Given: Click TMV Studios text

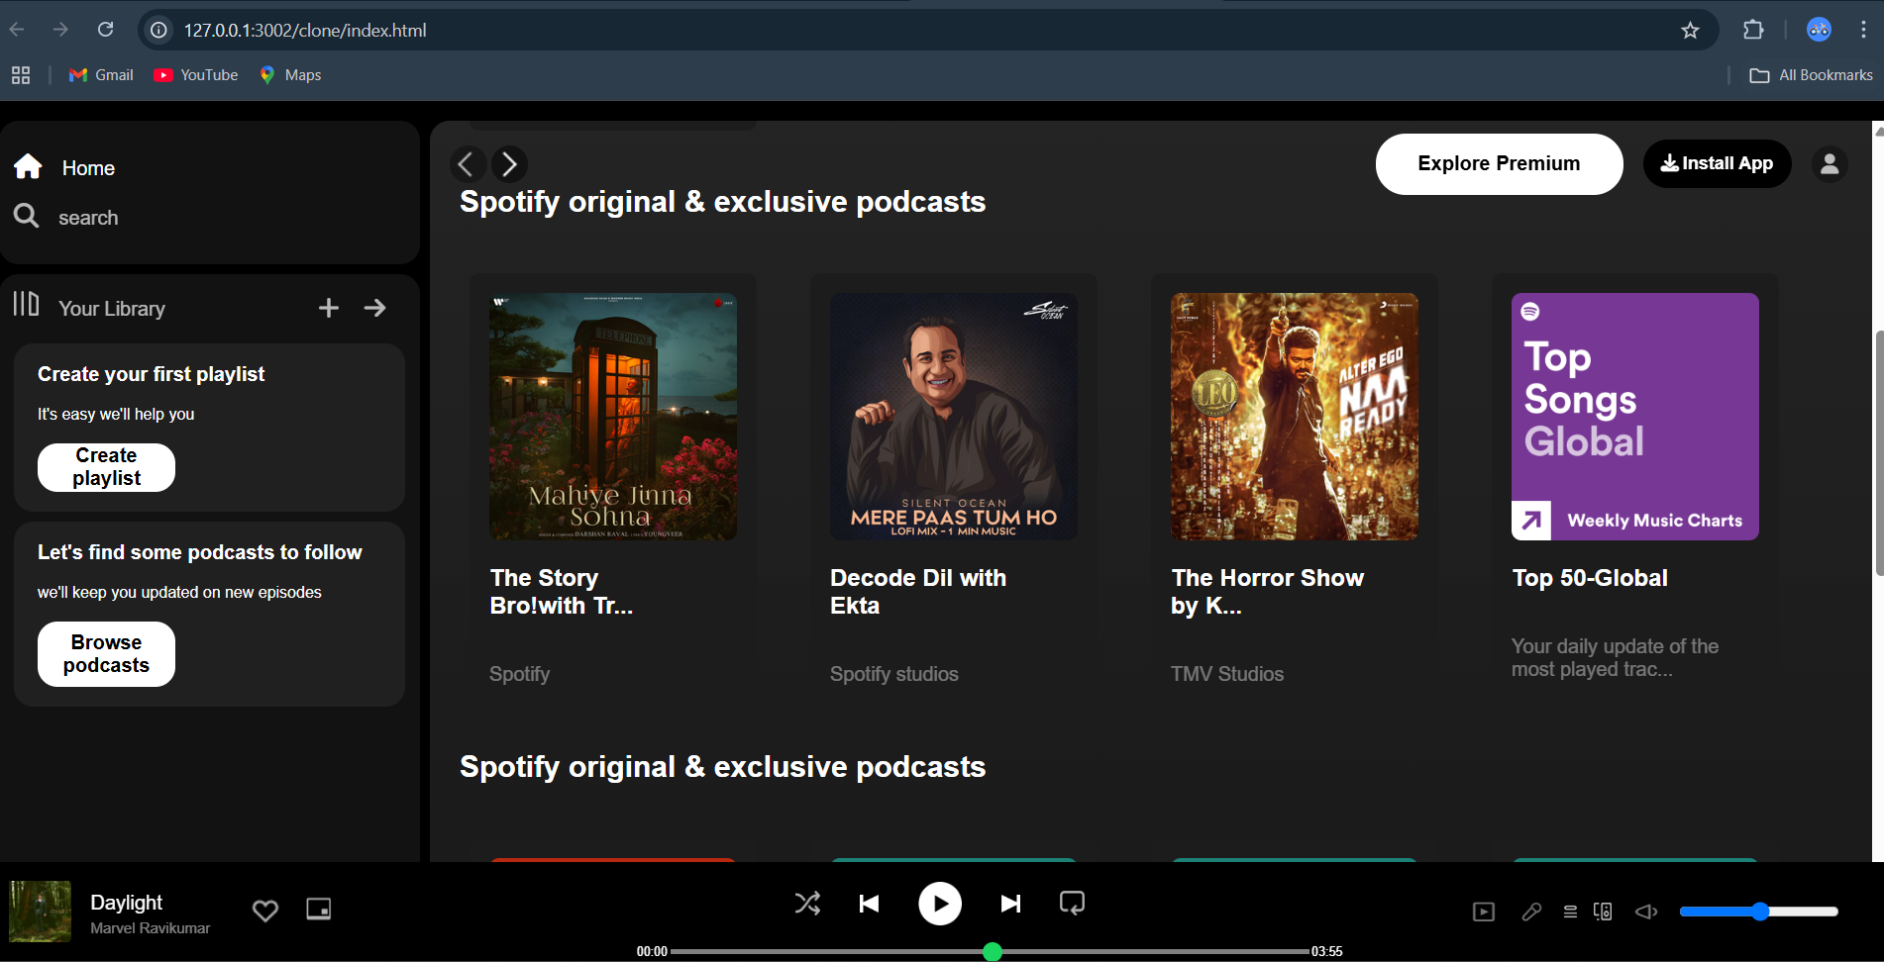Looking at the screenshot, I should click(1227, 674).
